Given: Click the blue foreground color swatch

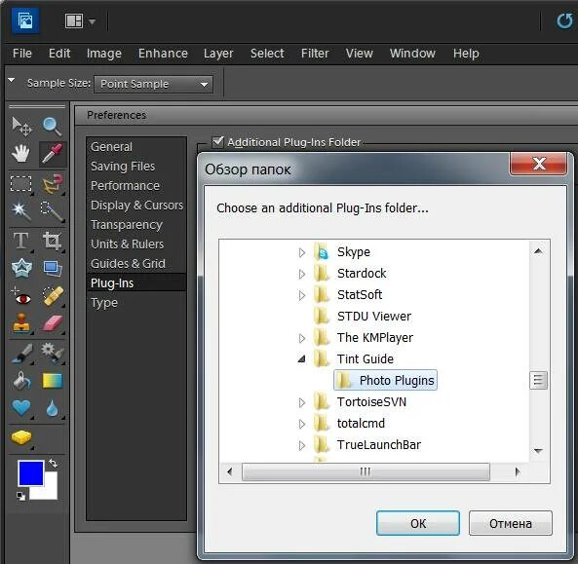Looking at the screenshot, I should pyautogui.click(x=30, y=472).
